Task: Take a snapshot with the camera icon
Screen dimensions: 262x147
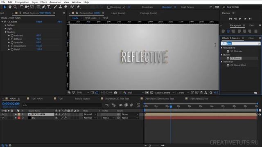Action: pos(115,93)
